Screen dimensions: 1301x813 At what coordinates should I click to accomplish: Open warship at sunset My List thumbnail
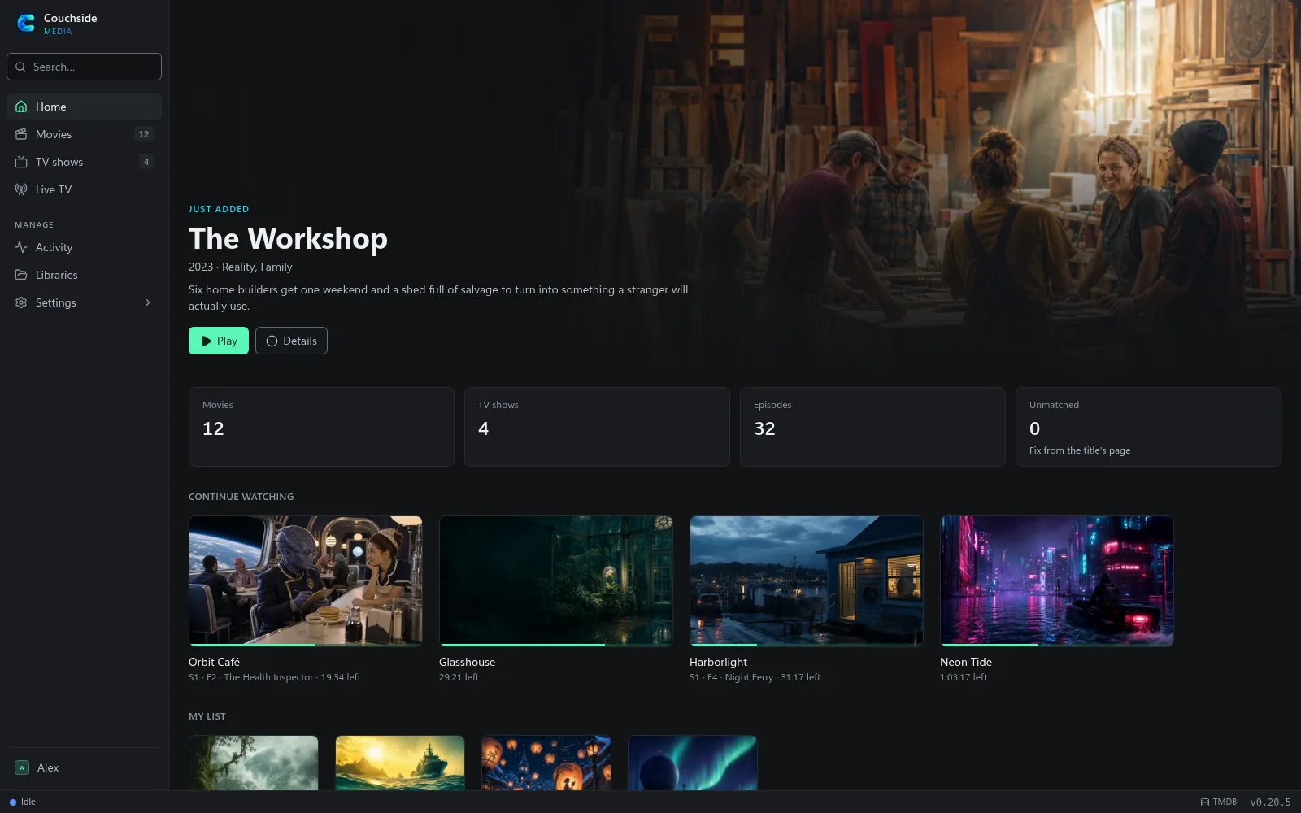point(400,763)
